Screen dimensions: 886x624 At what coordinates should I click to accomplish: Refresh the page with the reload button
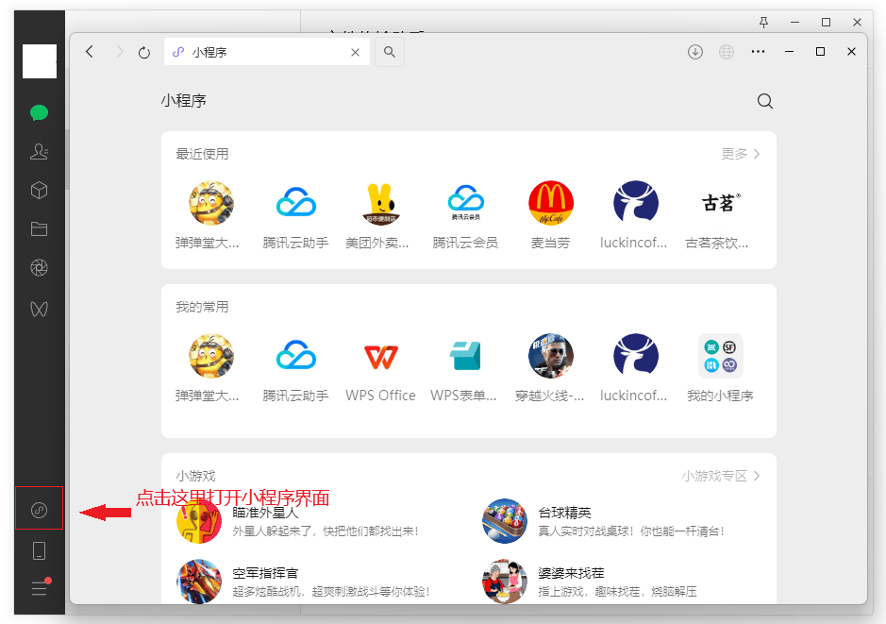coord(143,53)
